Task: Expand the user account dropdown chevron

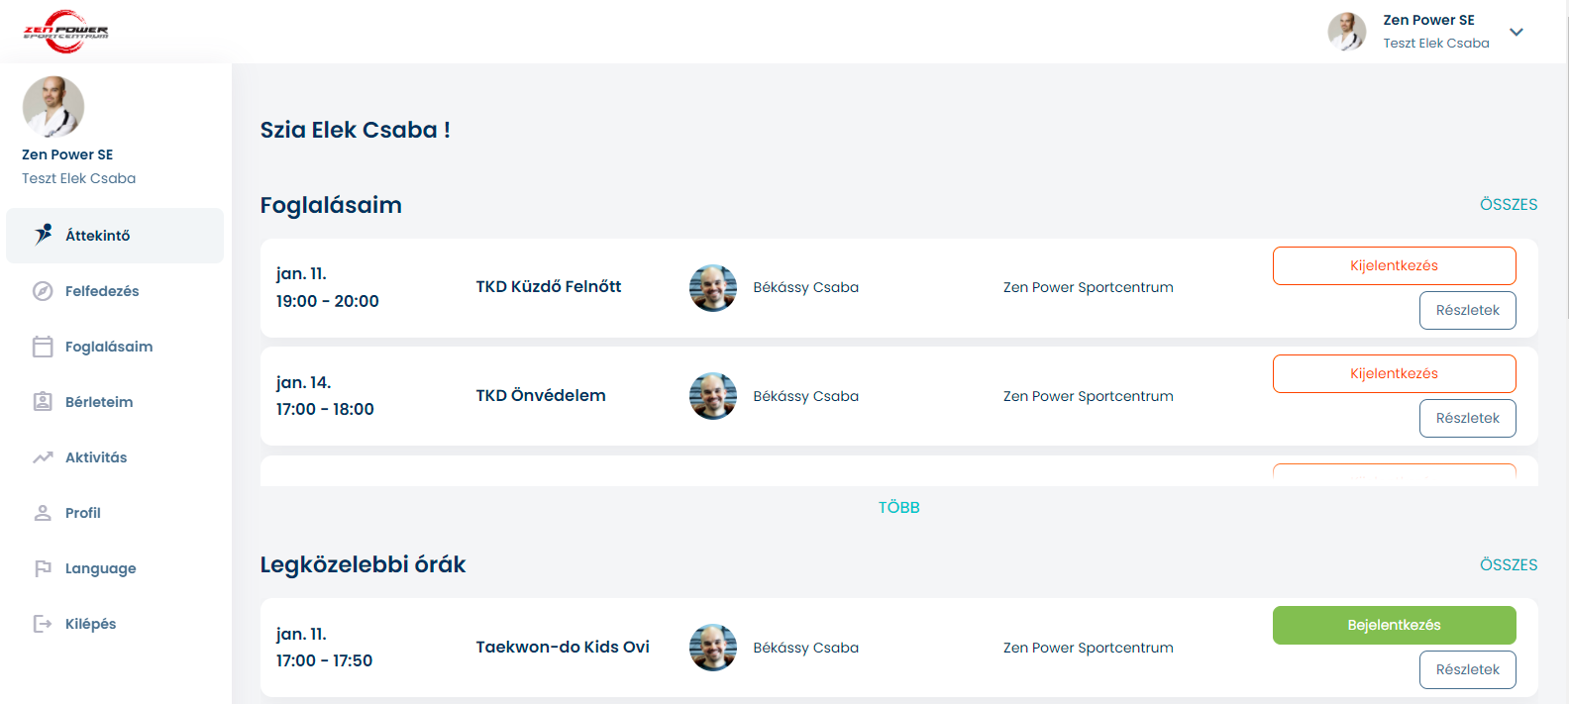Action: click(x=1516, y=32)
